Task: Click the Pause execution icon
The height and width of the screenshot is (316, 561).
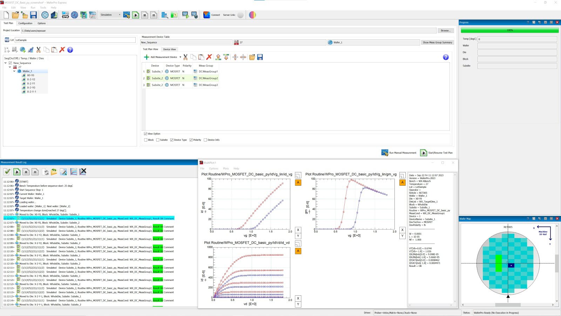Action: click(153, 15)
